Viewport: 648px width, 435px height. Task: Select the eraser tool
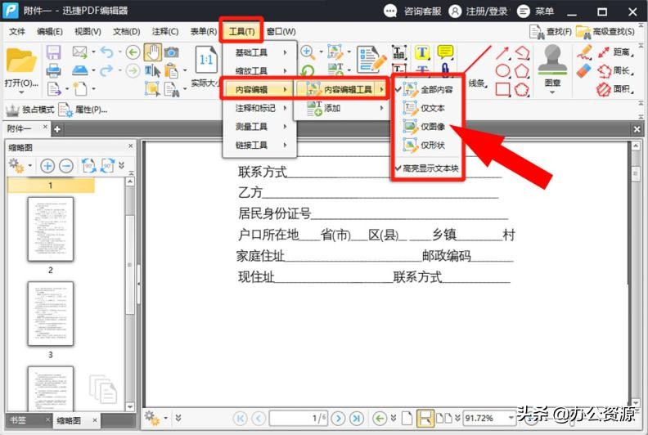[584, 70]
